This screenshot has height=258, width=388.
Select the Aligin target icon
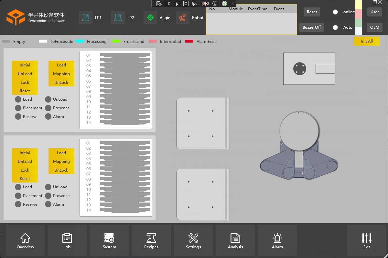(x=150, y=17)
